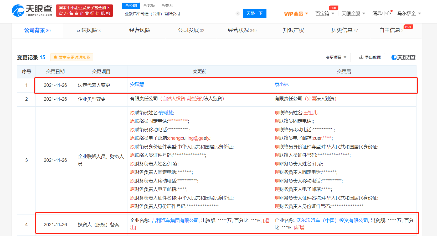The image size is (437, 236).
Task: Open the 马尔萨金 user menu
Action: (x=409, y=13)
